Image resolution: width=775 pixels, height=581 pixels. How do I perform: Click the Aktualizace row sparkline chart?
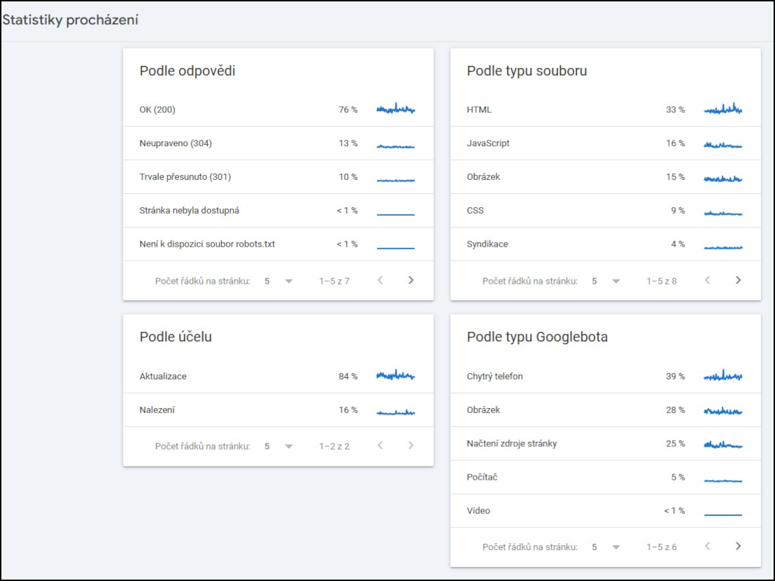tap(395, 376)
